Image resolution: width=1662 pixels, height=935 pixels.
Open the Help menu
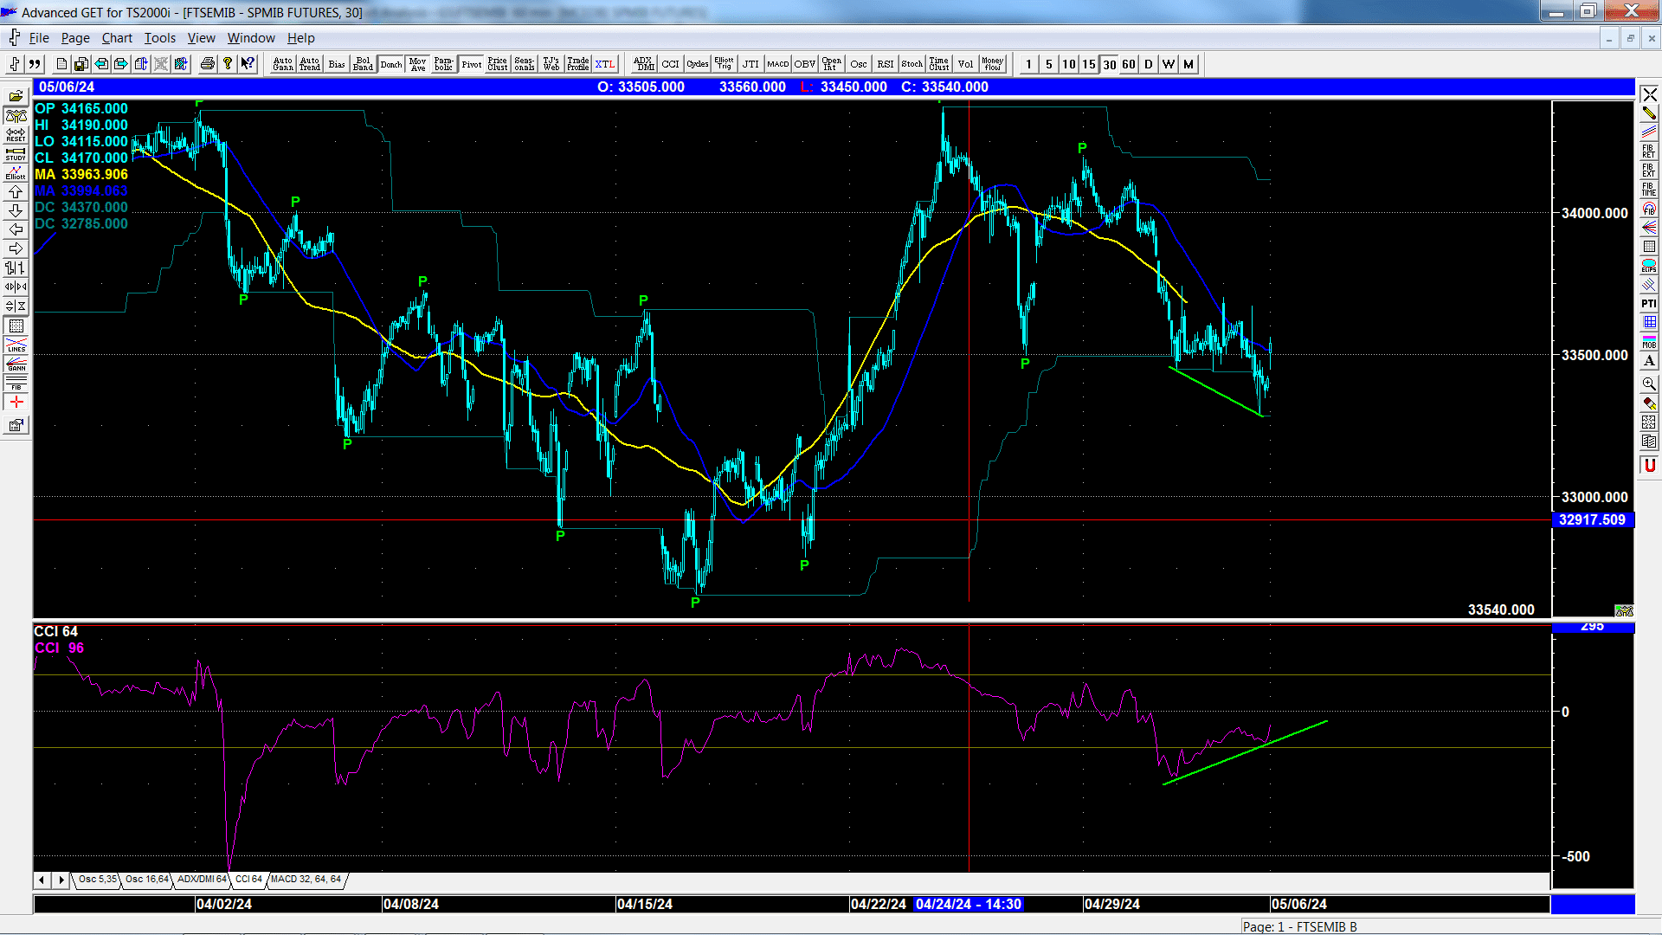point(301,38)
